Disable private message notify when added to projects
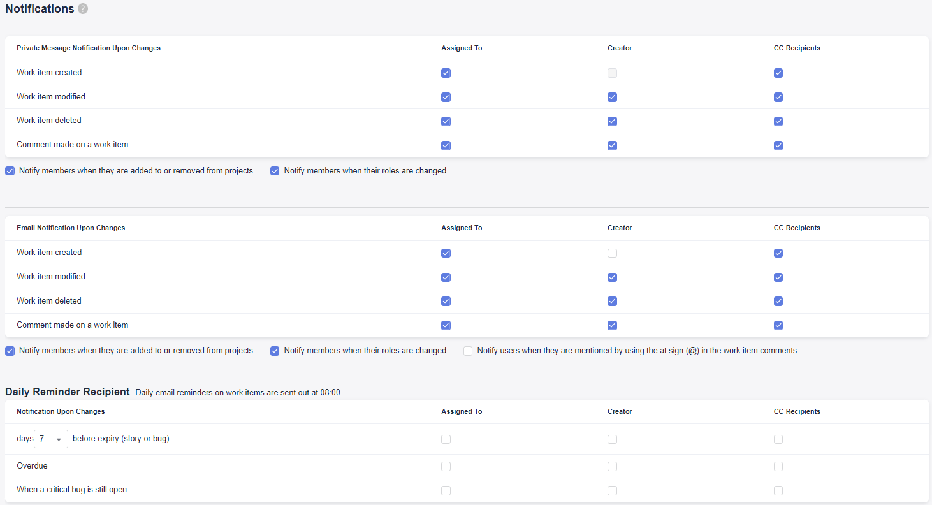932x505 pixels. click(10, 171)
